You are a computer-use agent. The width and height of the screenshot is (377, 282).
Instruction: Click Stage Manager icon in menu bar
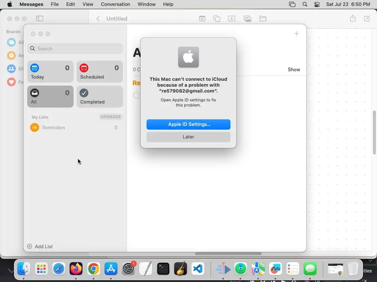point(292,4)
